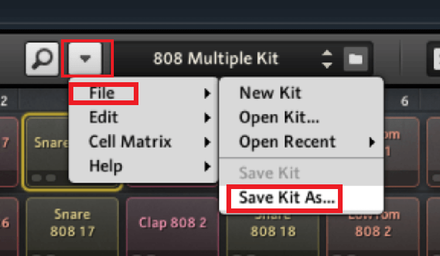The width and height of the screenshot is (440, 256).
Task: Click the magnifier search icon
Action: pyautogui.click(x=42, y=59)
